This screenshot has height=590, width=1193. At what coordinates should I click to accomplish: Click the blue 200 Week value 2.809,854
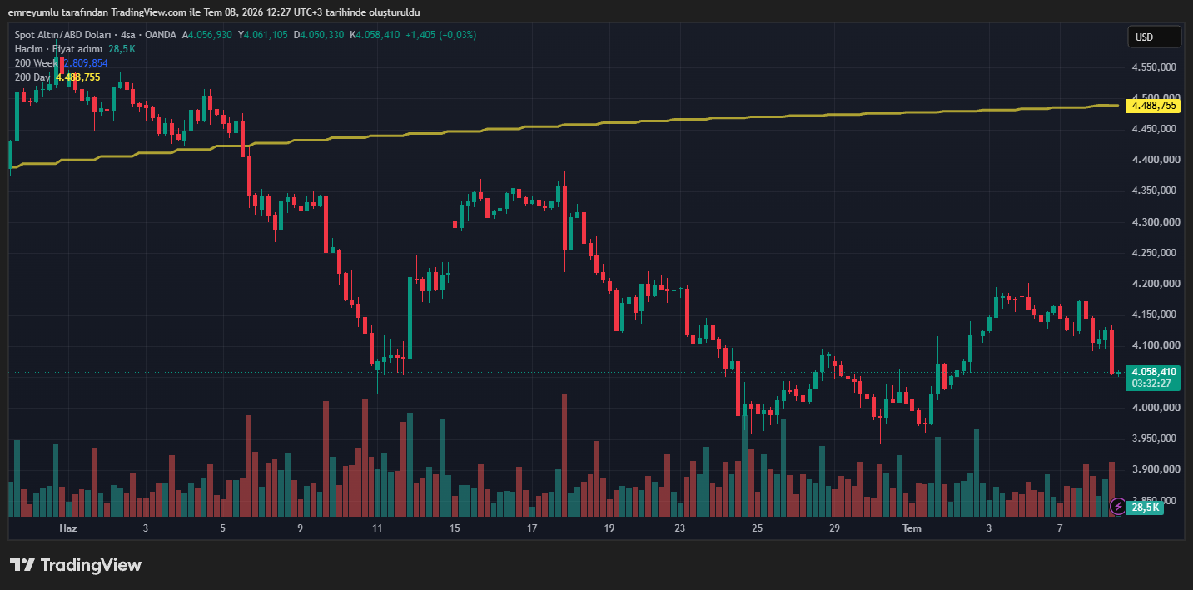coord(85,63)
